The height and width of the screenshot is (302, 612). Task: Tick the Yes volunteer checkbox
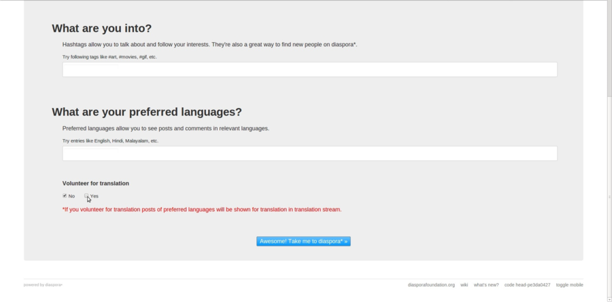[x=87, y=195]
